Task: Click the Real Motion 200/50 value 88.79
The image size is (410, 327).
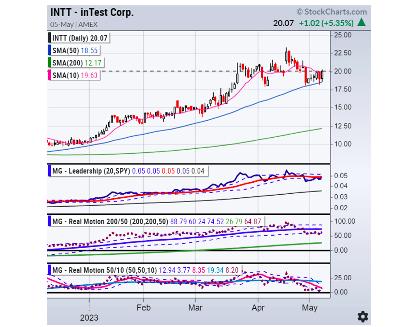Action: point(178,222)
